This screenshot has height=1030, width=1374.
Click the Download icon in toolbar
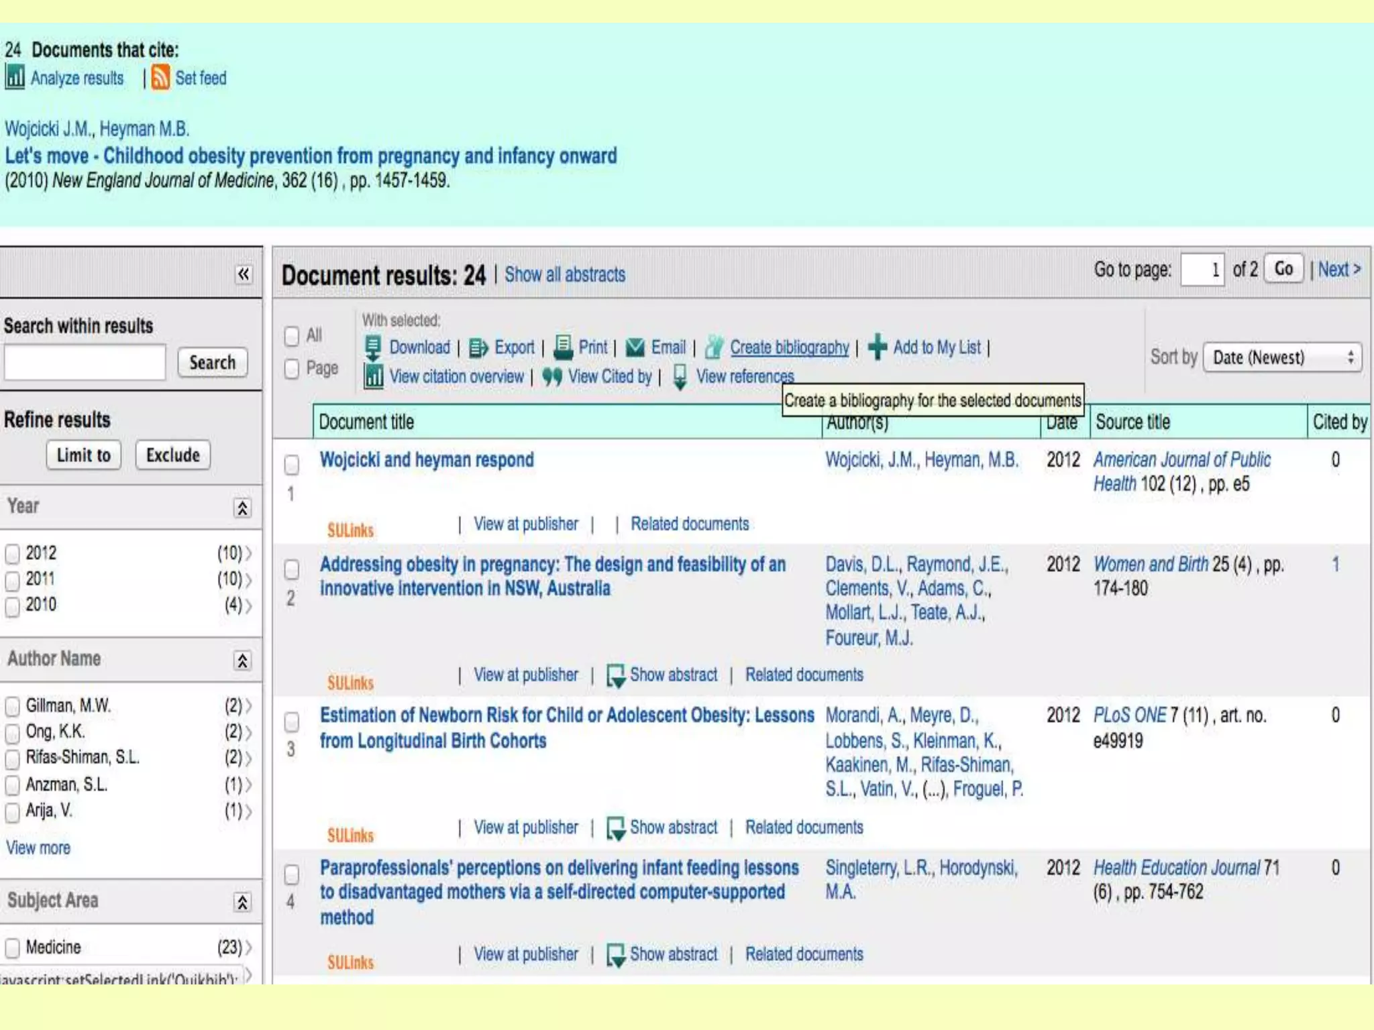coord(373,347)
